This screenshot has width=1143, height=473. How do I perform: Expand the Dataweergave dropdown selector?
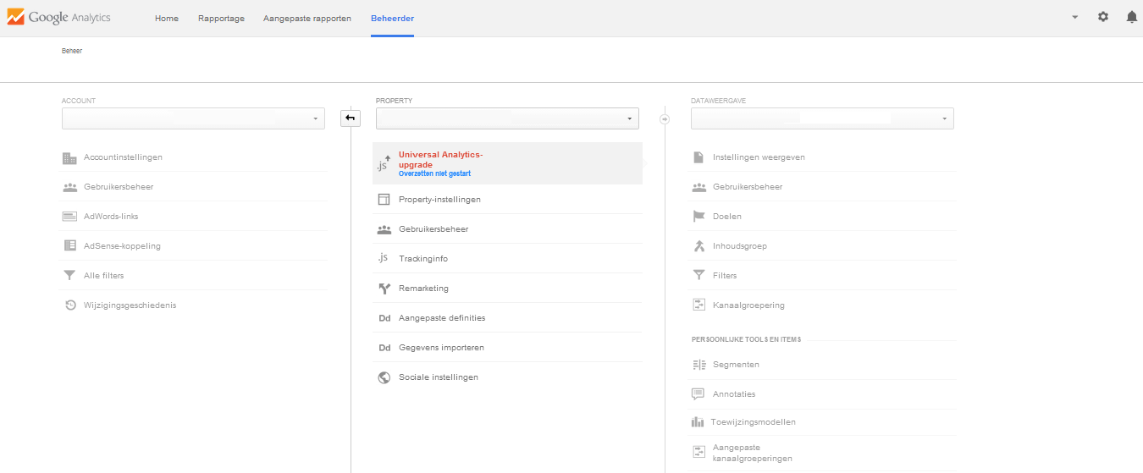point(822,118)
